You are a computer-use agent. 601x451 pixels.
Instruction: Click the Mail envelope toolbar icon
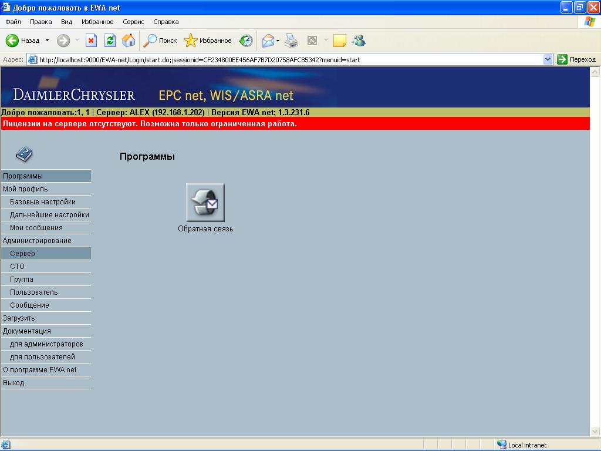pyautogui.click(x=268, y=41)
